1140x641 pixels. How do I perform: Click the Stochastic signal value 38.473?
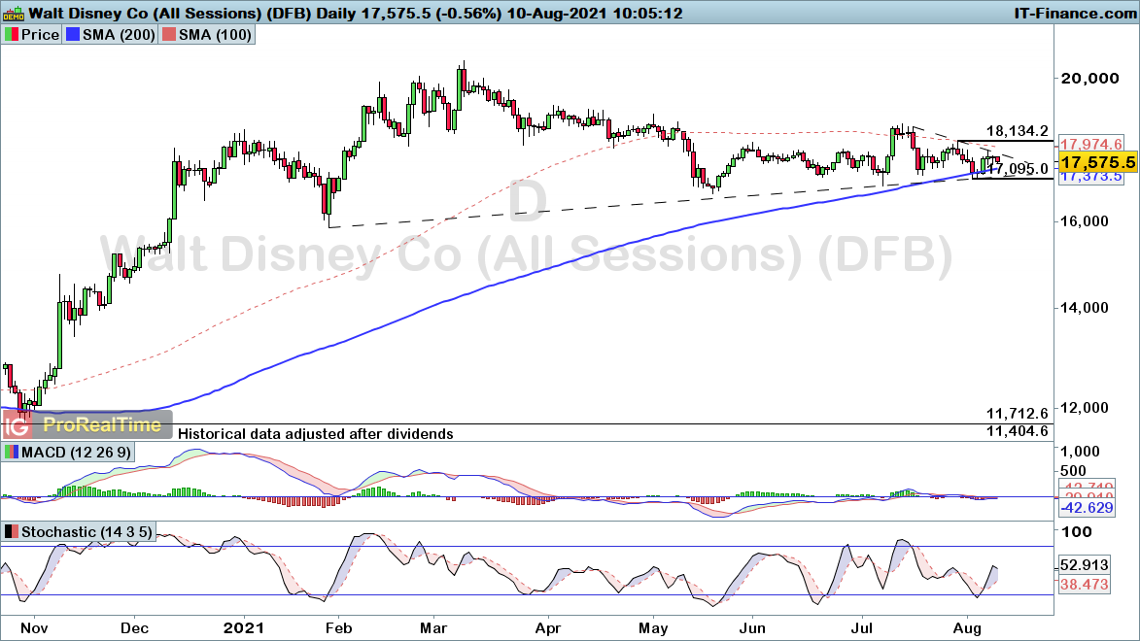(x=1084, y=584)
